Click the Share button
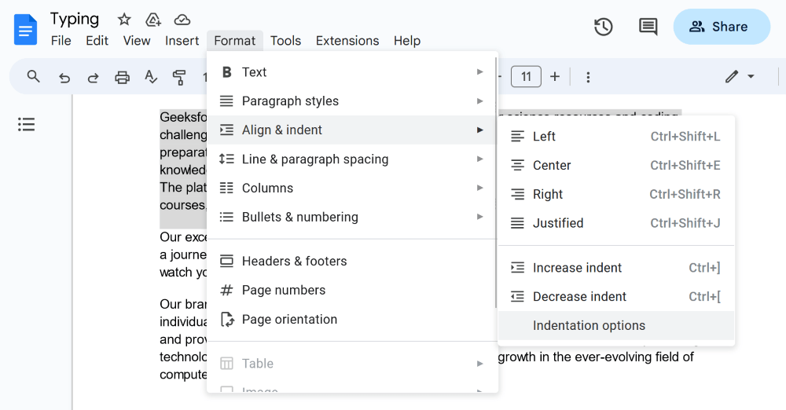This screenshot has height=410, width=786. click(x=721, y=27)
